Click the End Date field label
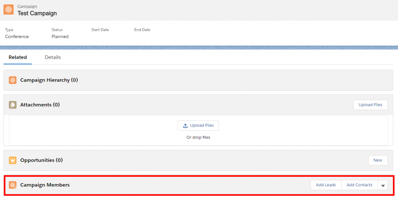Viewport: 398px width, 204px height. [142, 30]
